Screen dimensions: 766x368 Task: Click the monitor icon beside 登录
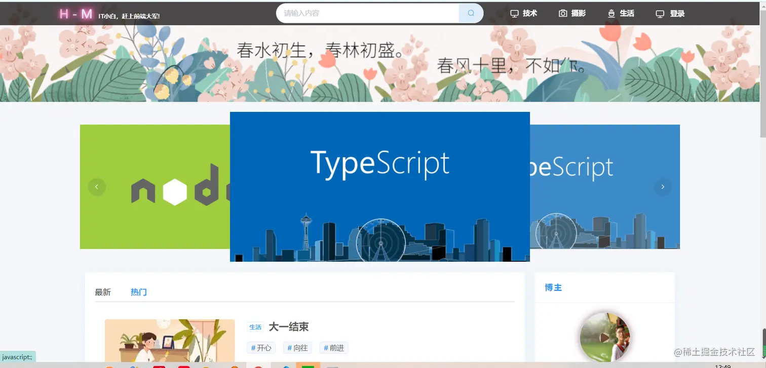660,14
